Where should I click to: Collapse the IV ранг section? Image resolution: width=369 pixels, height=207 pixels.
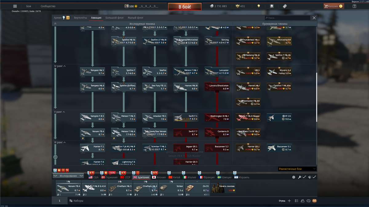(x=65, y=66)
